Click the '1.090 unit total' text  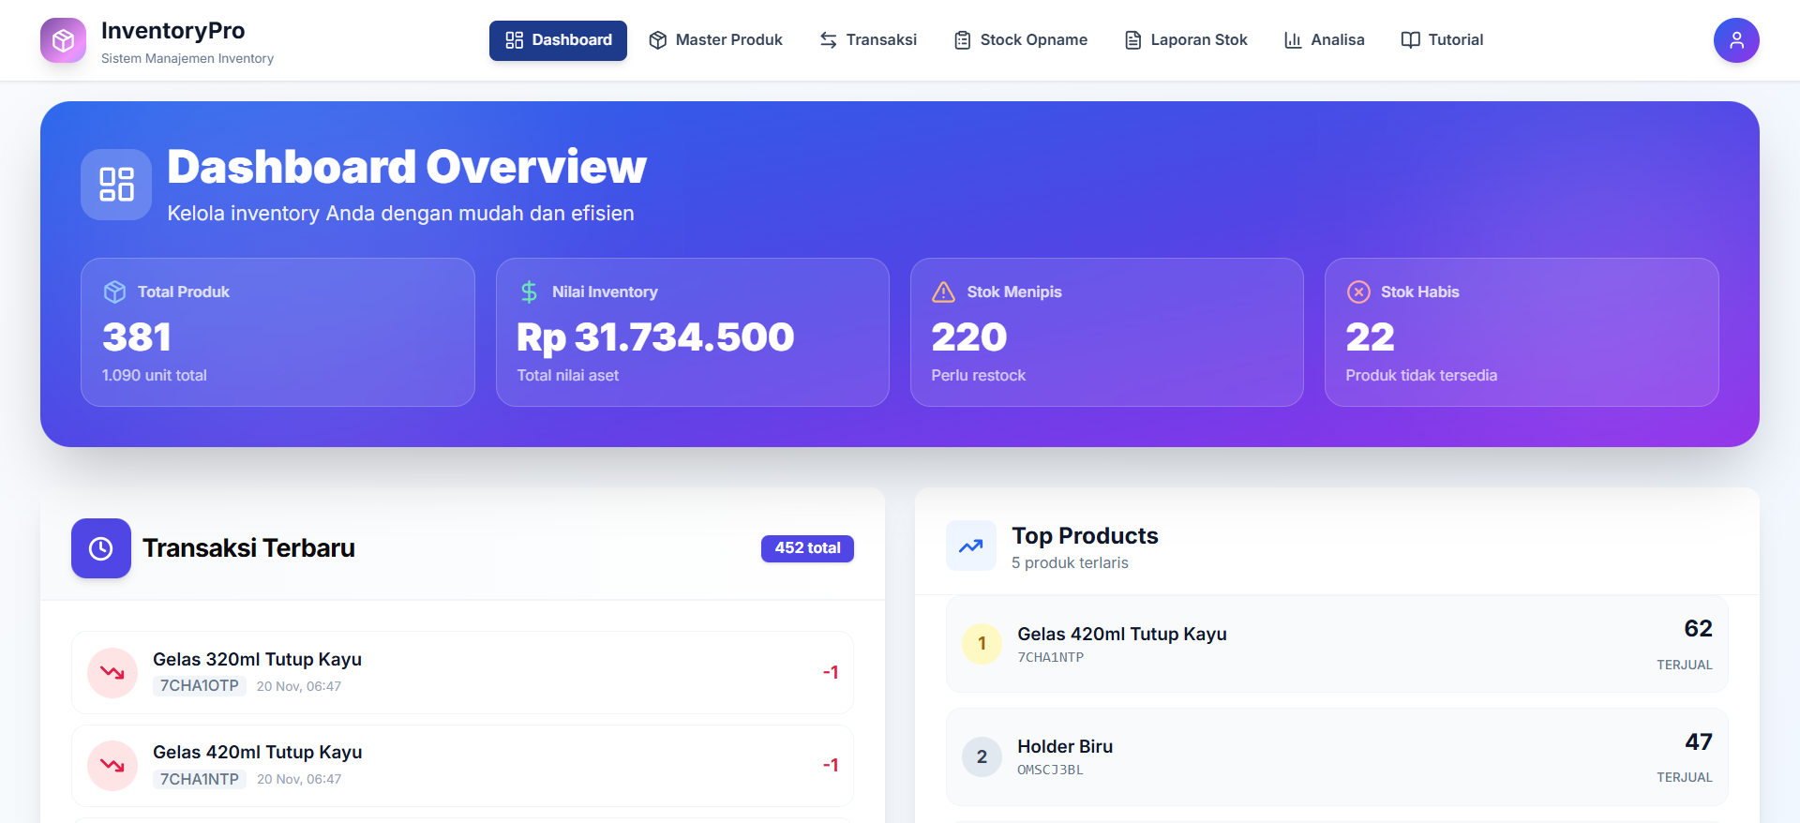point(155,375)
